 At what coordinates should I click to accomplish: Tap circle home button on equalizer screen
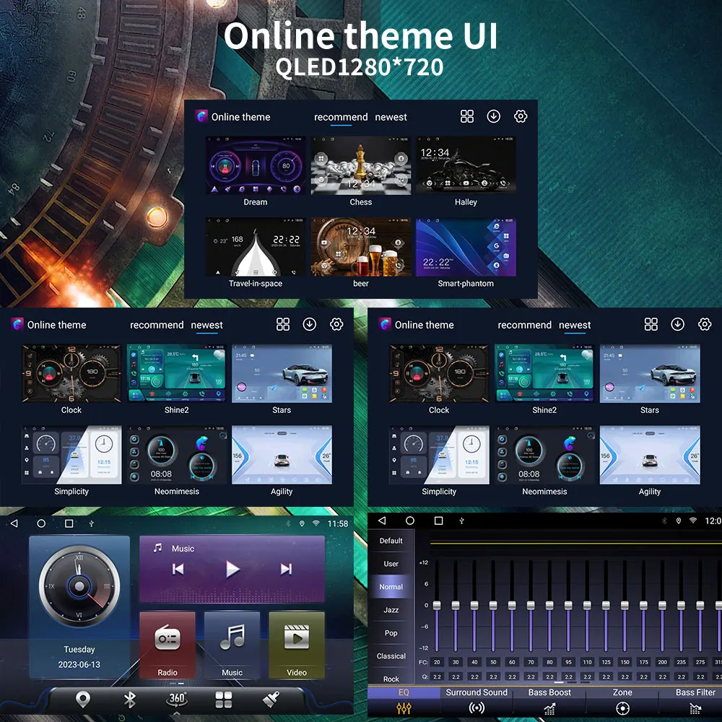click(410, 521)
